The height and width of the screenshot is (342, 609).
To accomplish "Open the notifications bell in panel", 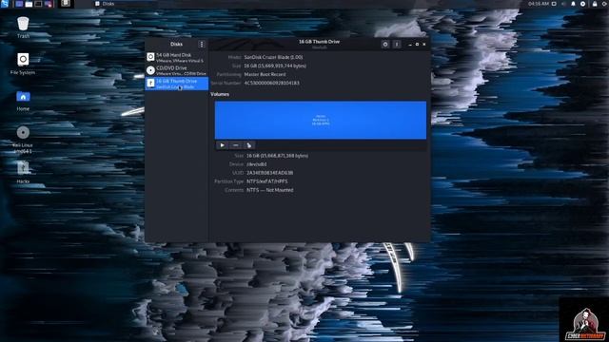I will 573,4.
